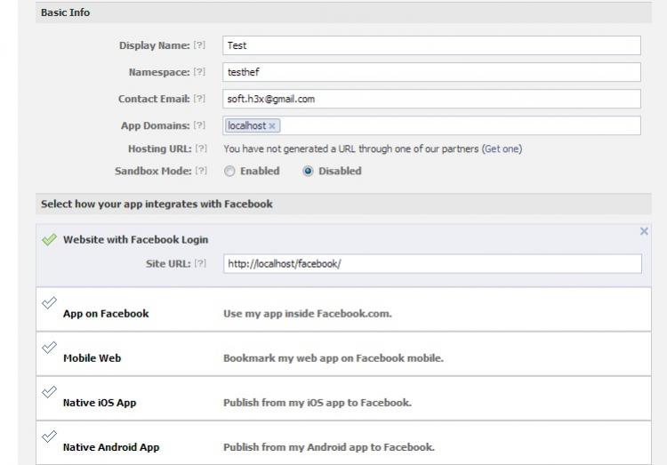Click the Site URL label
This screenshot has width=667, height=465.
pyautogui.click(x=168, y=264)
